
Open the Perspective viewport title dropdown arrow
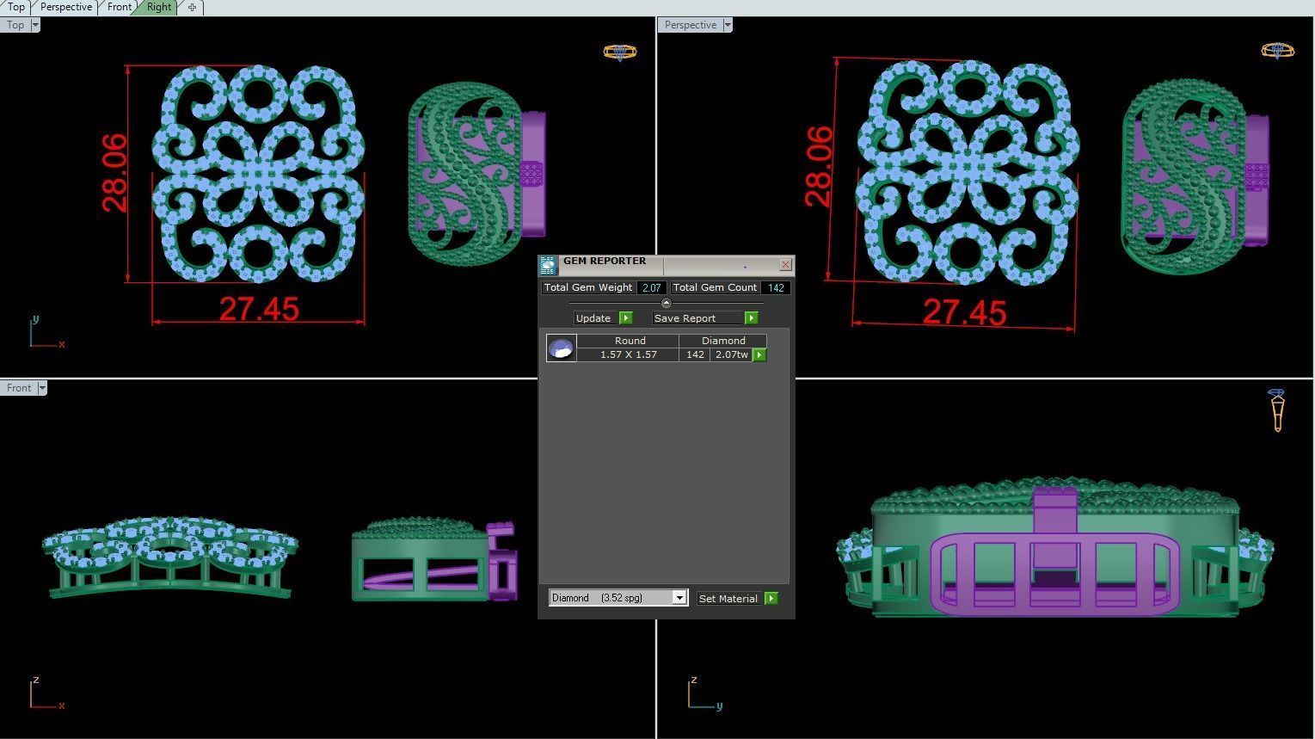(728, 25)
